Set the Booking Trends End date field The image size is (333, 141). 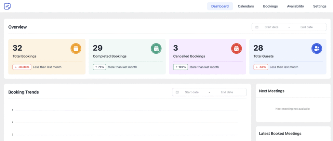click(227, 92)
